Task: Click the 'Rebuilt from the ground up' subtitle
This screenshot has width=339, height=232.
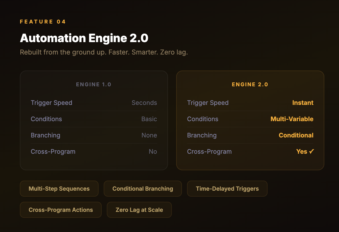Action: [104, 52]
